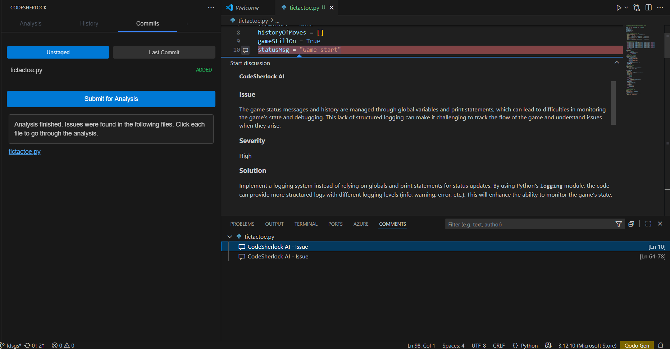This screenshot has height=349, width=670.
Task: Open notifications bell icon
Action: [x=661, y=345]
